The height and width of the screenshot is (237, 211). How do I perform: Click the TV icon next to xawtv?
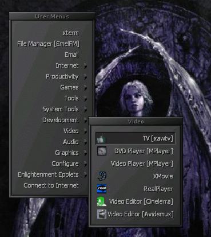coord(101,138)
